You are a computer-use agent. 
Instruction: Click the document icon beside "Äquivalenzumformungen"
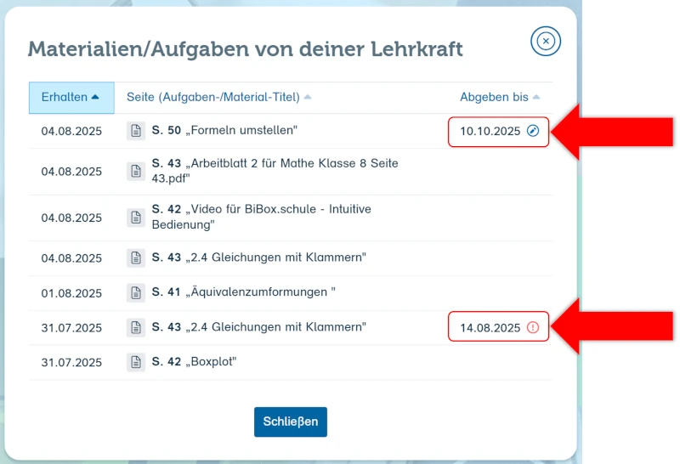click(x=136, y=293)
